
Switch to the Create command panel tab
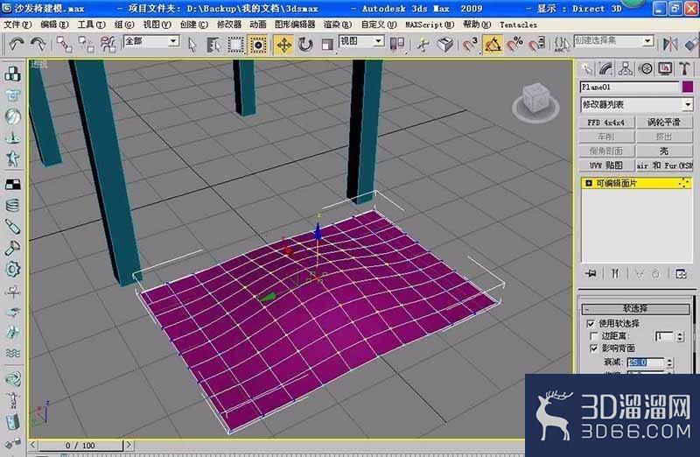point(586,68)
